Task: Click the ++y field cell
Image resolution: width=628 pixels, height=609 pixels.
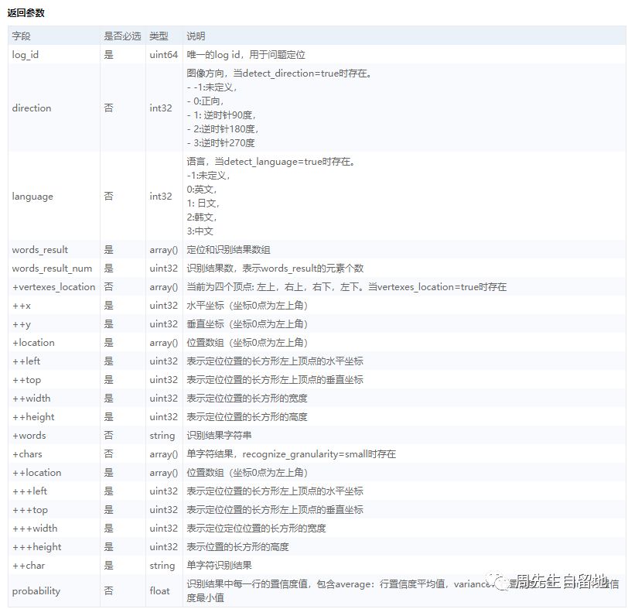Action: click(22, 324)
